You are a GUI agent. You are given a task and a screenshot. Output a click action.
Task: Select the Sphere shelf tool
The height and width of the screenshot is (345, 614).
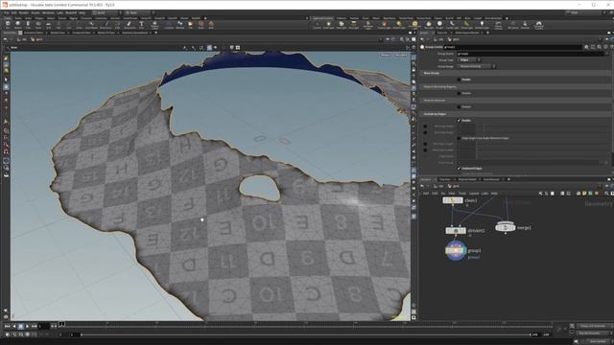[x=18, y=25]
